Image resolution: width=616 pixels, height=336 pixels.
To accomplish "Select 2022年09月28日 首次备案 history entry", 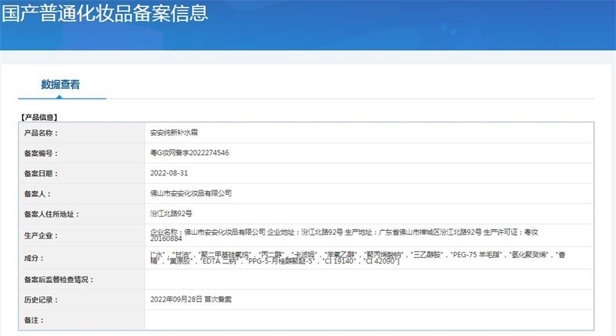I will coord(191,299).
